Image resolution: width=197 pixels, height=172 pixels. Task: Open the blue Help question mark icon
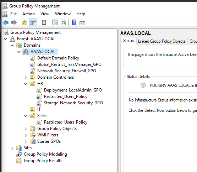click(74, 22)
